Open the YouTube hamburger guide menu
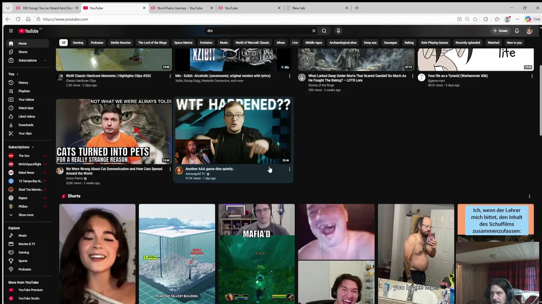Image resolution: width=542 pixels, height=304 pixels. click(11, 31)
